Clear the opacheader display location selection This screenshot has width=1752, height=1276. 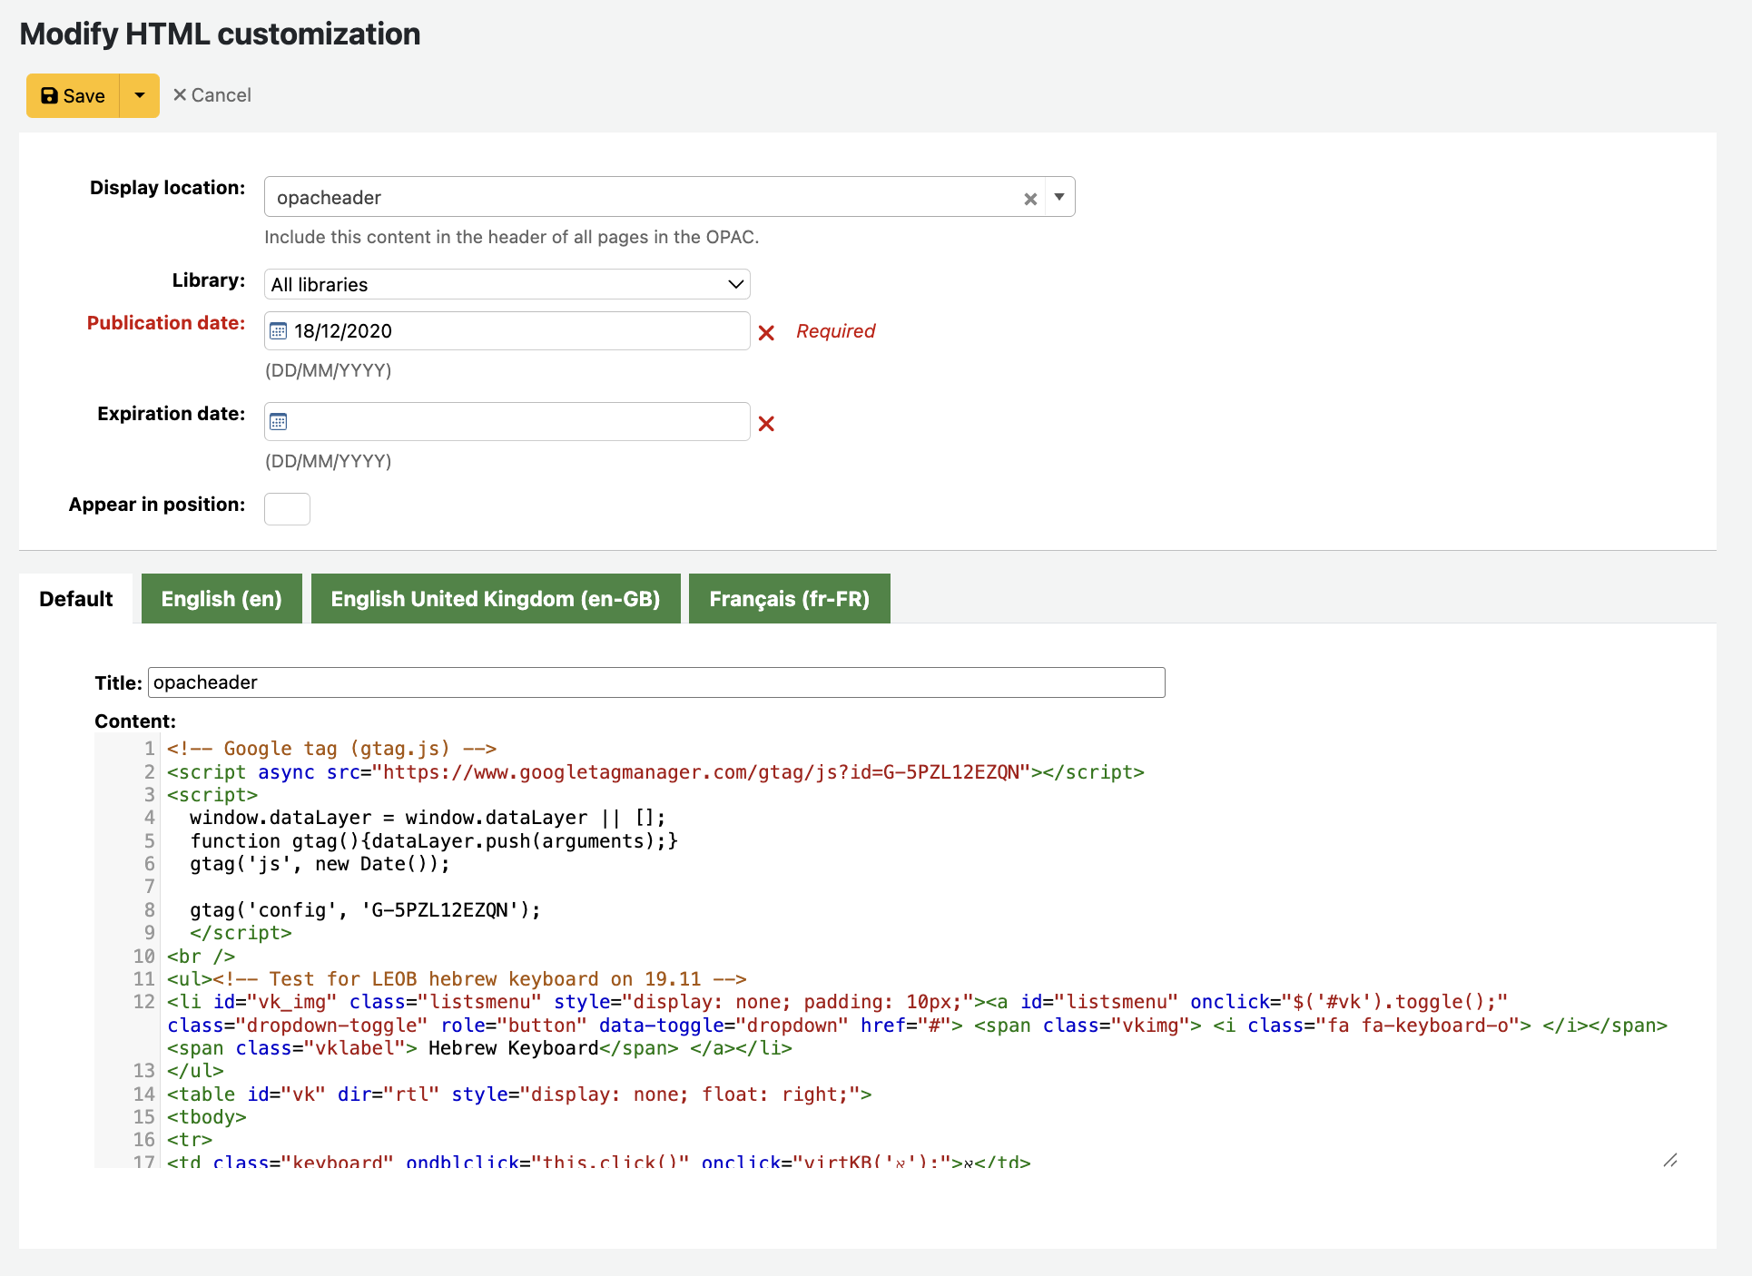click(1030, 199)
